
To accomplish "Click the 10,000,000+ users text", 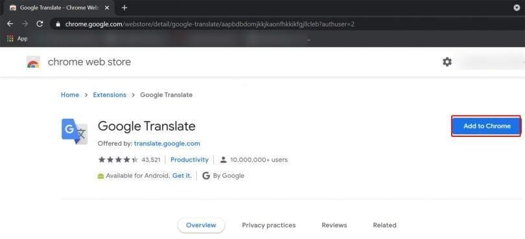I will (x=259, y=160).
